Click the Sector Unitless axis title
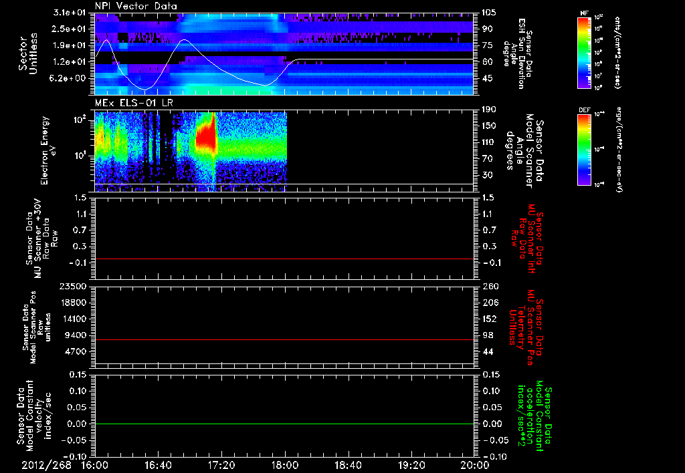Image resolution: width=685 pixels, height=473 pixels. pyautogui.click(x=28, y=53)
